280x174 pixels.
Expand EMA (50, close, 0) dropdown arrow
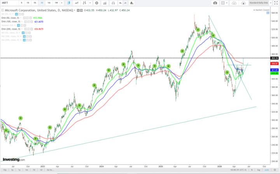coord(21,18)
